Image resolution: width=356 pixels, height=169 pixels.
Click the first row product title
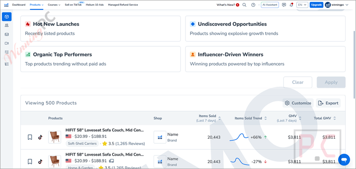pos(105,130)
